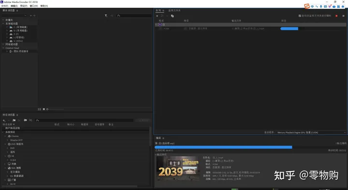Go back in media browser
Screen dimensions: 348x190
[x=30, y=15]
